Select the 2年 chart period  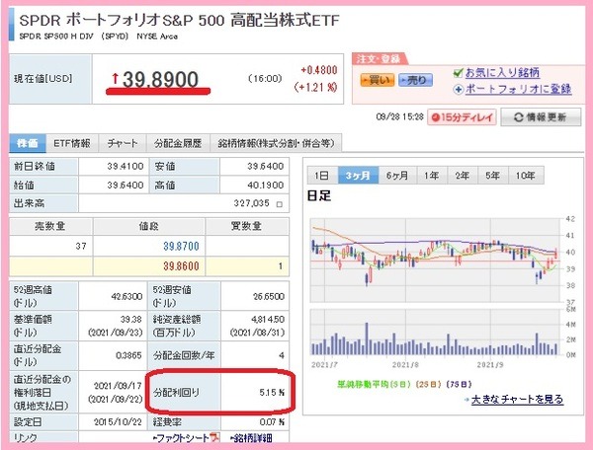click(463, 176)
